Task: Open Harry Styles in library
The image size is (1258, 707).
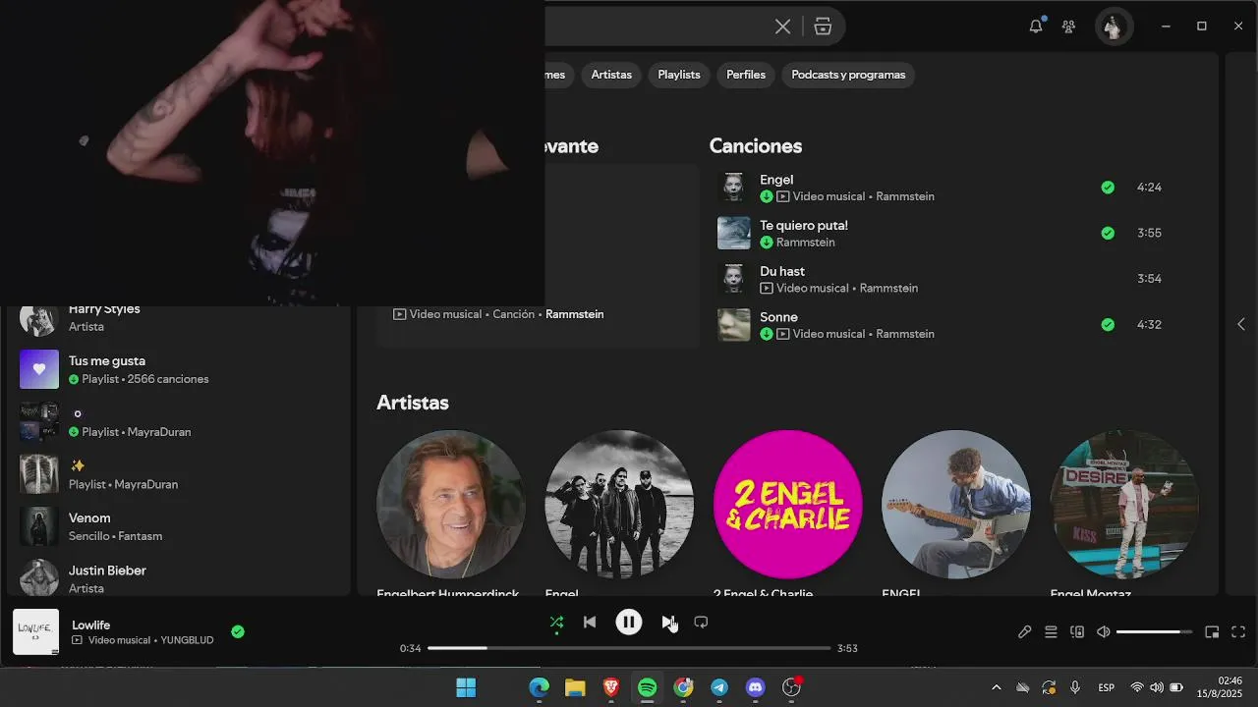Action: pos(179,318)
